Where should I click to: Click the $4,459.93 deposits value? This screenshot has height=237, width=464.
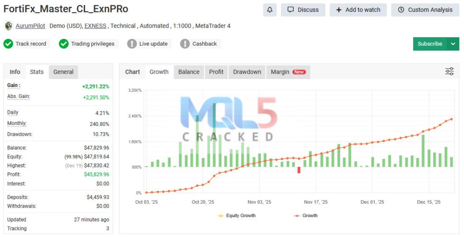tap(98, 197)
